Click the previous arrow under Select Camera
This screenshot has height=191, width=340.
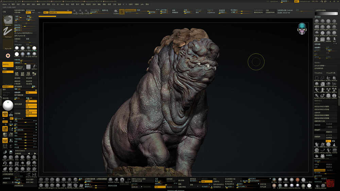(x=29, y=154)
